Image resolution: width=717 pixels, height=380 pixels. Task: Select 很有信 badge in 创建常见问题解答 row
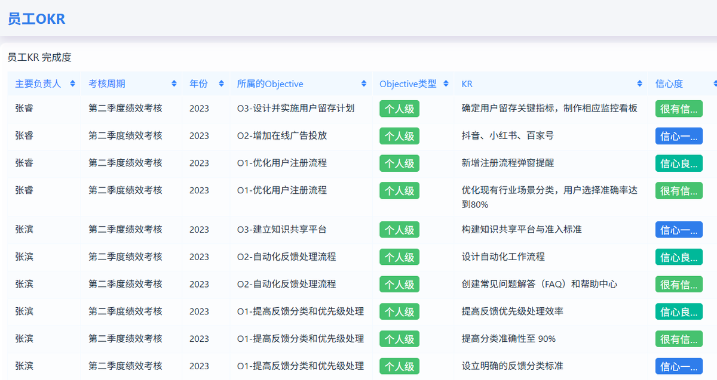[x=679, y=285]
